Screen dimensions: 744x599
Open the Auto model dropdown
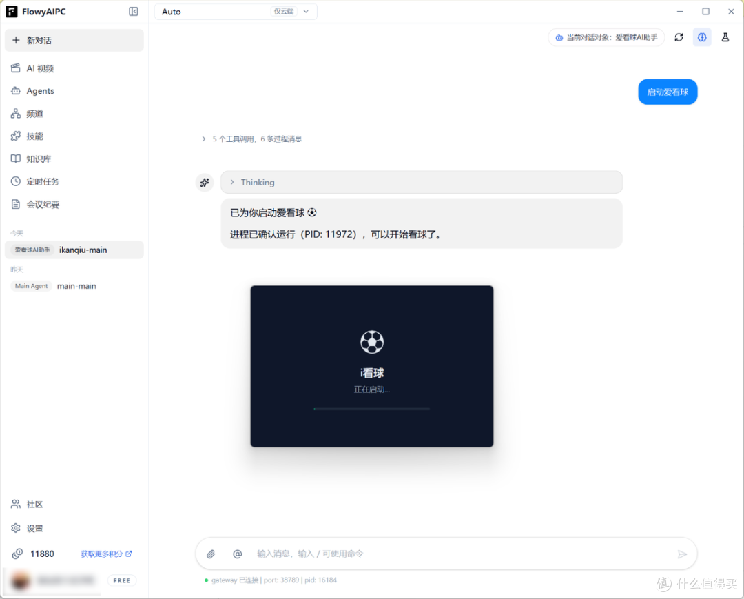click(x=236, y=12)
